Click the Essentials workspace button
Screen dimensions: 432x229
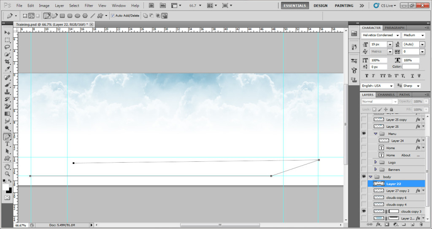295,5
